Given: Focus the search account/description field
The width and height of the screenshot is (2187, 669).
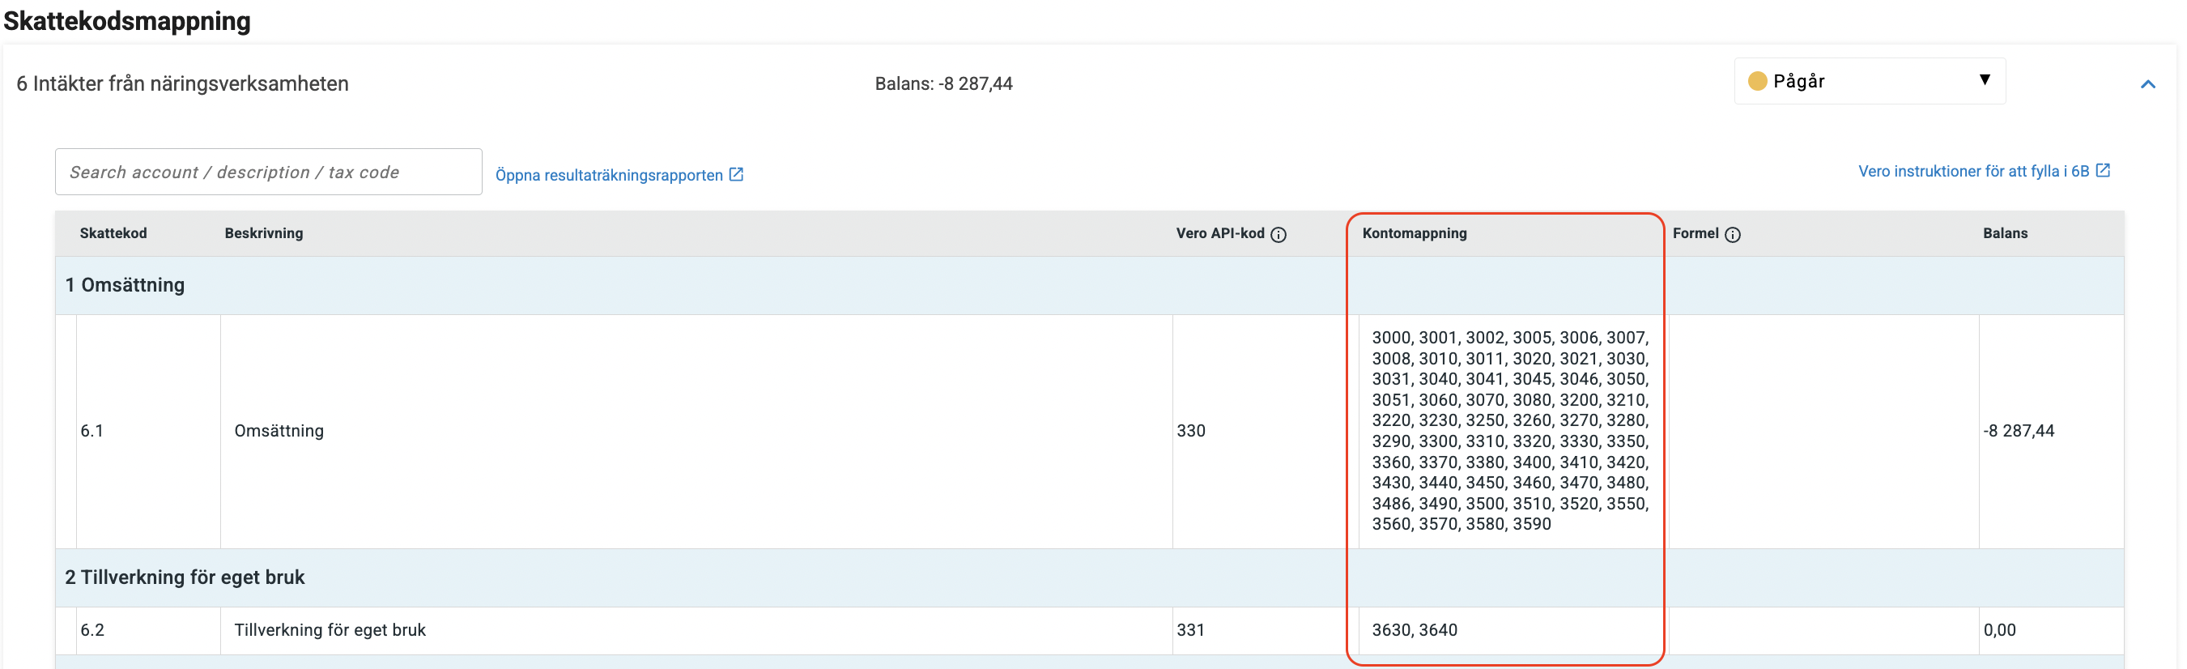Looking at the screenshot, I should (x=268, y=173).
